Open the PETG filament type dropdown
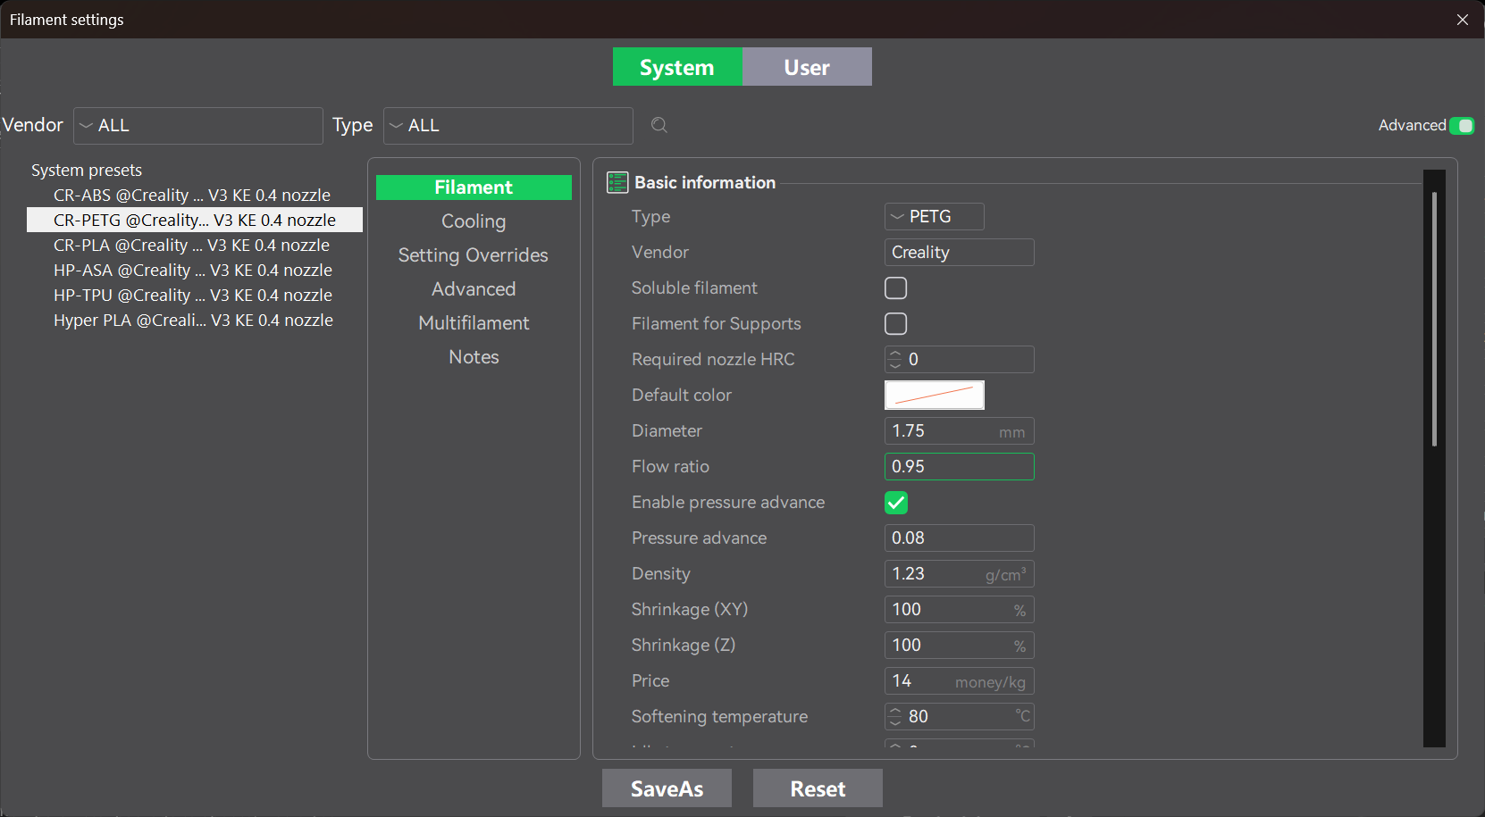The height and width of the screenshot is (817, 1485). [x=935, y=216]
